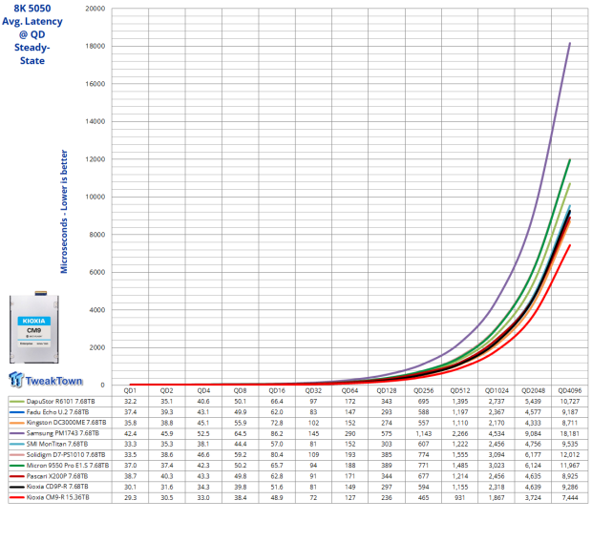592x542 pixels.
Task: Click the QD64 column header
Action: (x=350, y=390)
